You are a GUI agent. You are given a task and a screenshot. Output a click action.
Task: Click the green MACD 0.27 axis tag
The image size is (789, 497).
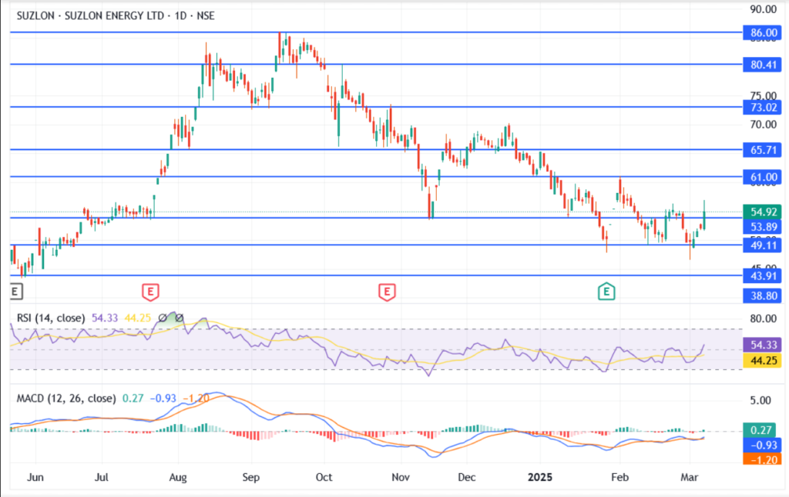pyautogui.click(x=763, y=431)
